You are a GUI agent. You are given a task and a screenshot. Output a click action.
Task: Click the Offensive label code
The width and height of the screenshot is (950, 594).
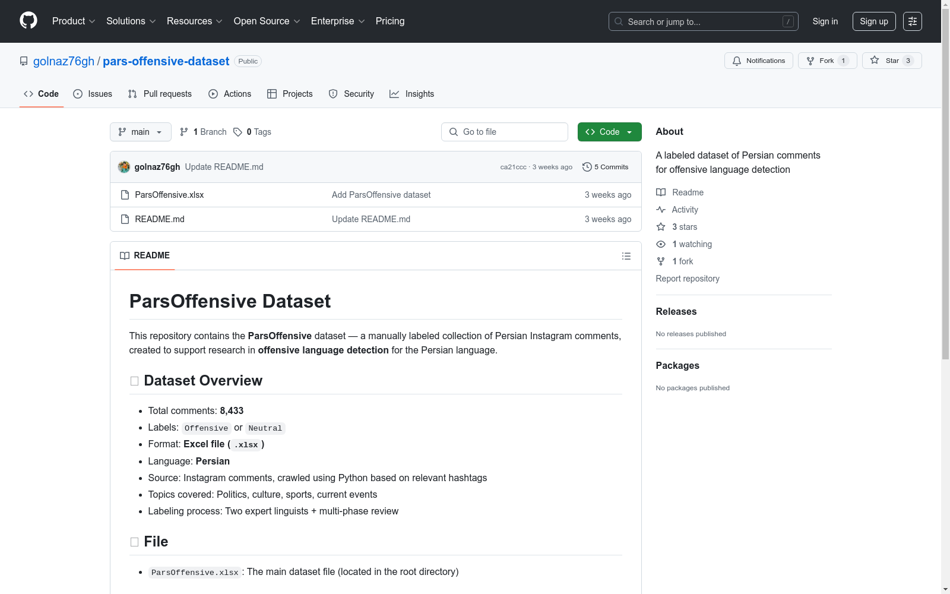pos(206,428)
